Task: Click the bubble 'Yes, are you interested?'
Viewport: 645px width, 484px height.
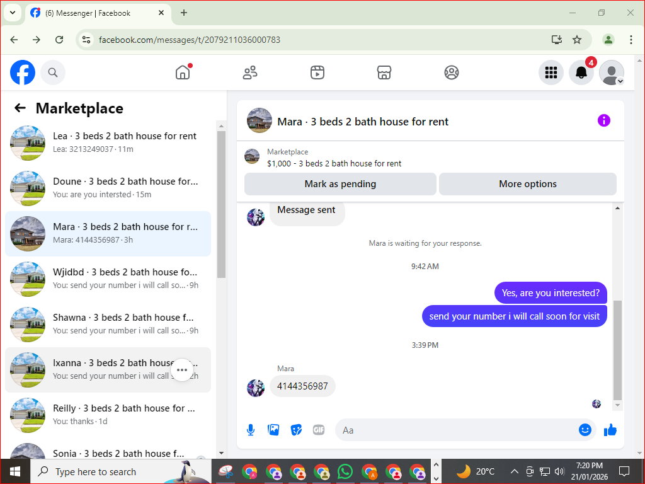Action: click(551, 292)
